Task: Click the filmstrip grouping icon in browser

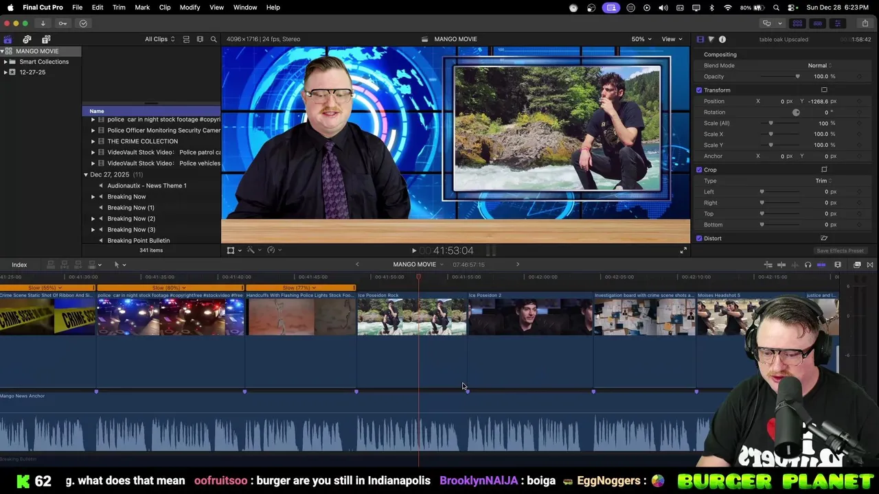Action: click(x=200, y=39)
